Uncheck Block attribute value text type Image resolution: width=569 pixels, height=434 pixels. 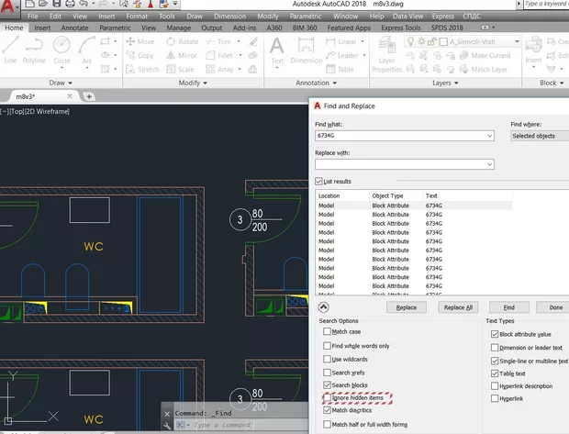[x=495, y=334]
